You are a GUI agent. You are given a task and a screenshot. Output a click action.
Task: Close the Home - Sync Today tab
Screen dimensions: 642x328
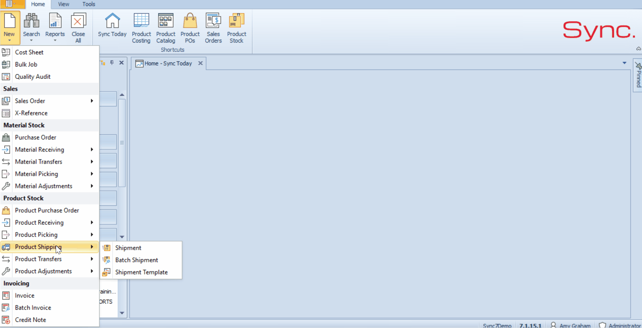(200, 63)
